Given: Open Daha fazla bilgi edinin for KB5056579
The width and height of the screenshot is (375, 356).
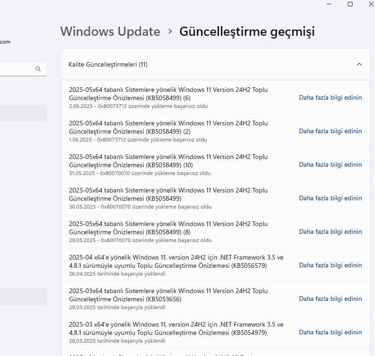Looking at the screenshot, I should point(330,265).
